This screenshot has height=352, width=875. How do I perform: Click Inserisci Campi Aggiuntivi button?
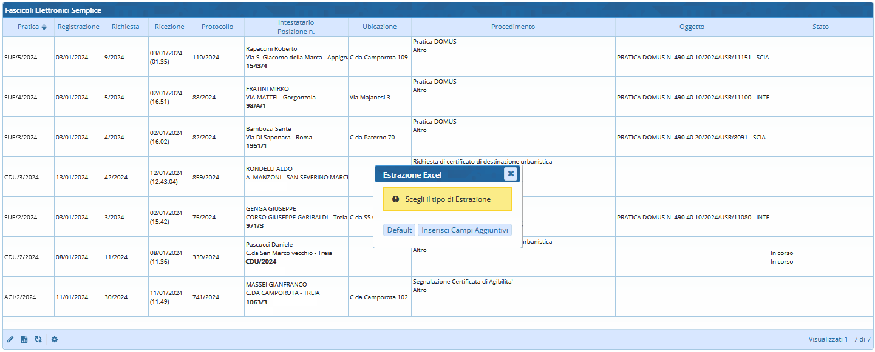[465, 230]
